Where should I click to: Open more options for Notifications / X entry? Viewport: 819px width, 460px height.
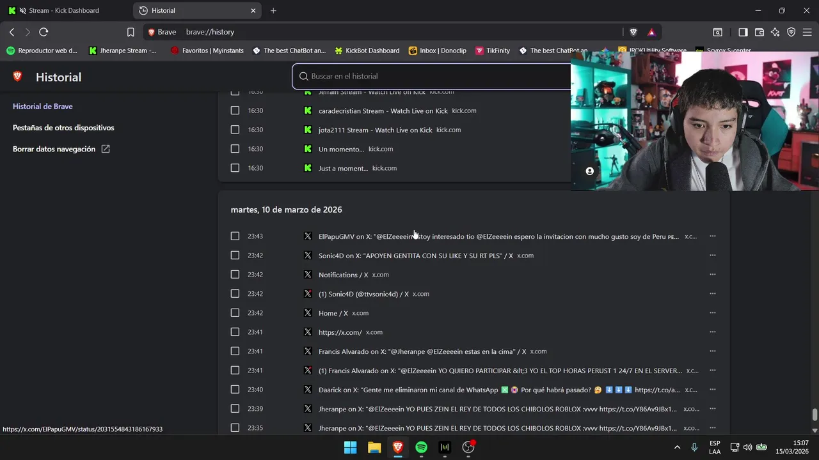click(x=713, y=275)
